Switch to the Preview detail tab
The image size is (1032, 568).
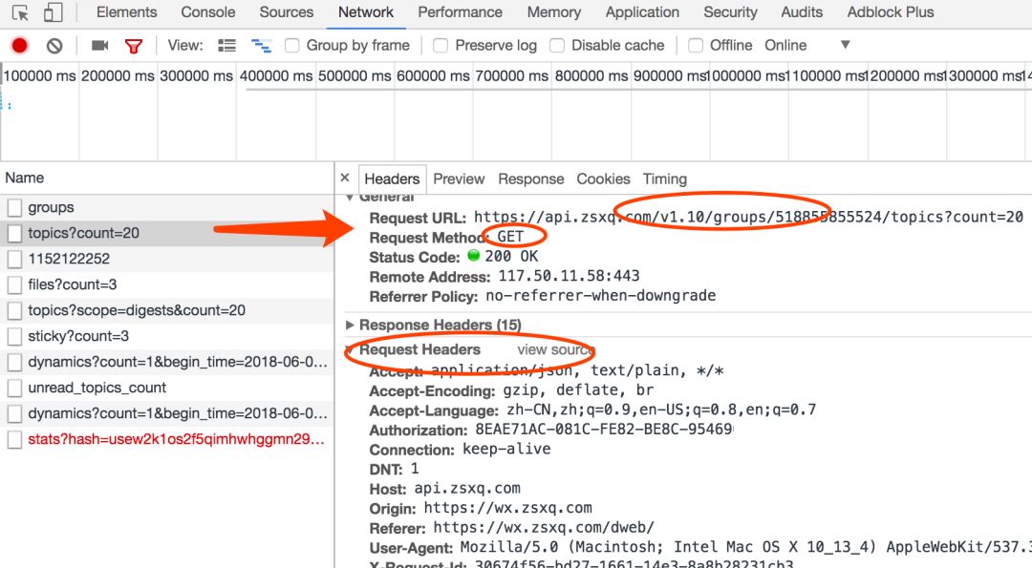pyautogui.click(x=459, y=179)
